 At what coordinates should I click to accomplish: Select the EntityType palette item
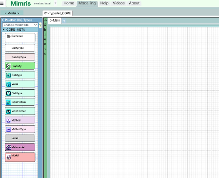pyautogui.click(x=20, y=48)
